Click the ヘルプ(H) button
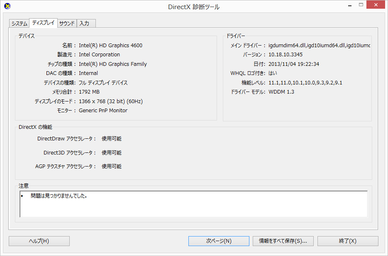Screen dimensions: 388x256 39,241
